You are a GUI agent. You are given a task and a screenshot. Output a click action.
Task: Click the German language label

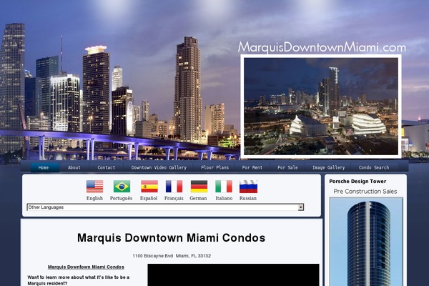(198, 198)
